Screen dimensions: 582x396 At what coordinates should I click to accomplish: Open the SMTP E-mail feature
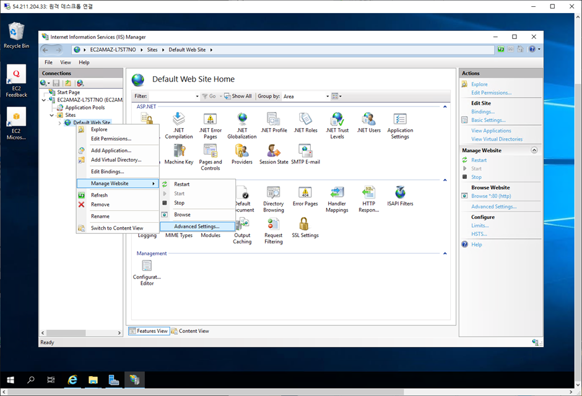[x=305, y=154]
